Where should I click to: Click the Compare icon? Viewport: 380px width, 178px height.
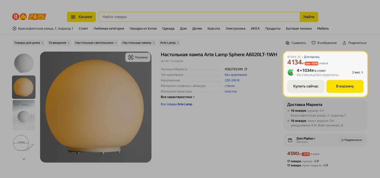(x=288, y=43)
